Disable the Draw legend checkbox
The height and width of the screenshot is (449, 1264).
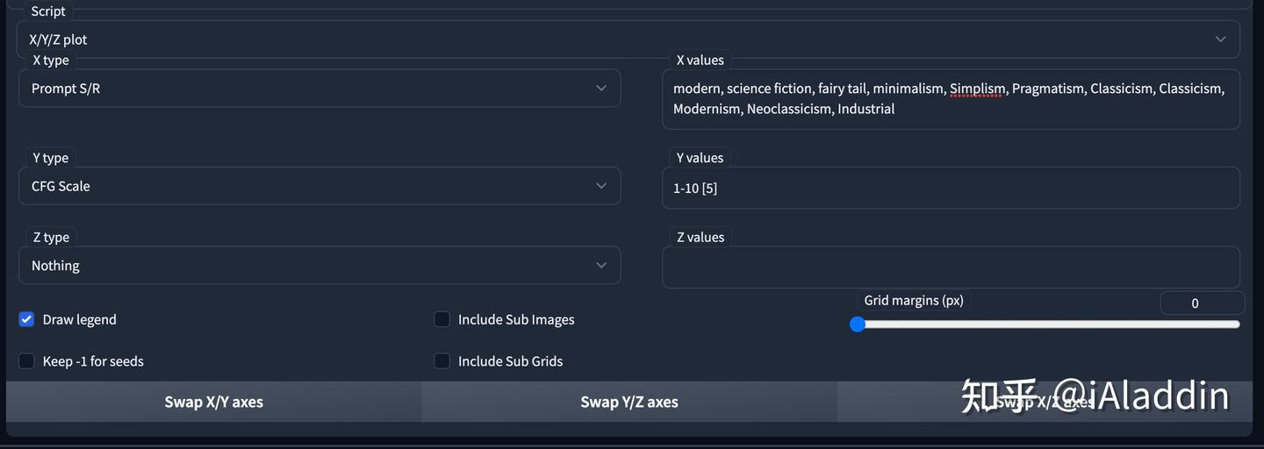(x=26, y=319)
